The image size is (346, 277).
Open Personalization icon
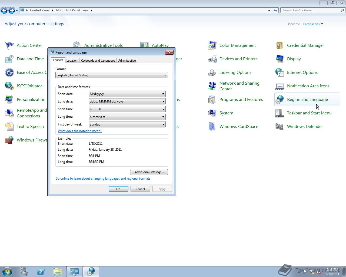9,100
